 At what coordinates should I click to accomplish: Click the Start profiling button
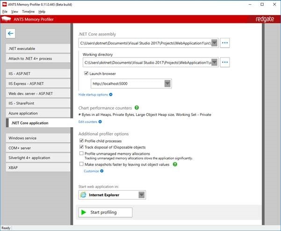pos(105,212)
